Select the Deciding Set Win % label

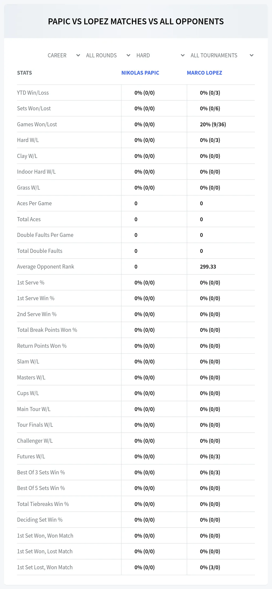point(40,520)
